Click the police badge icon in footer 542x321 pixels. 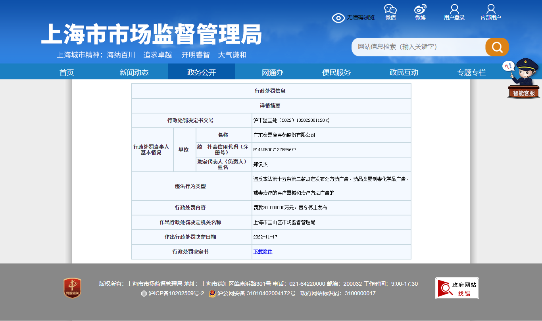pyautogui.click(x=212, y=294)
